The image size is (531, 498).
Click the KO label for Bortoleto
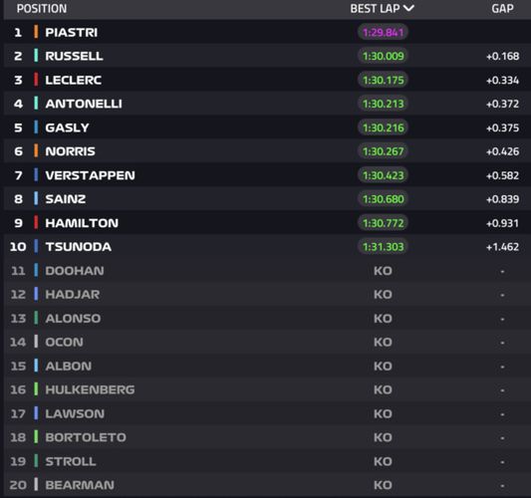[x=383, y=437]
